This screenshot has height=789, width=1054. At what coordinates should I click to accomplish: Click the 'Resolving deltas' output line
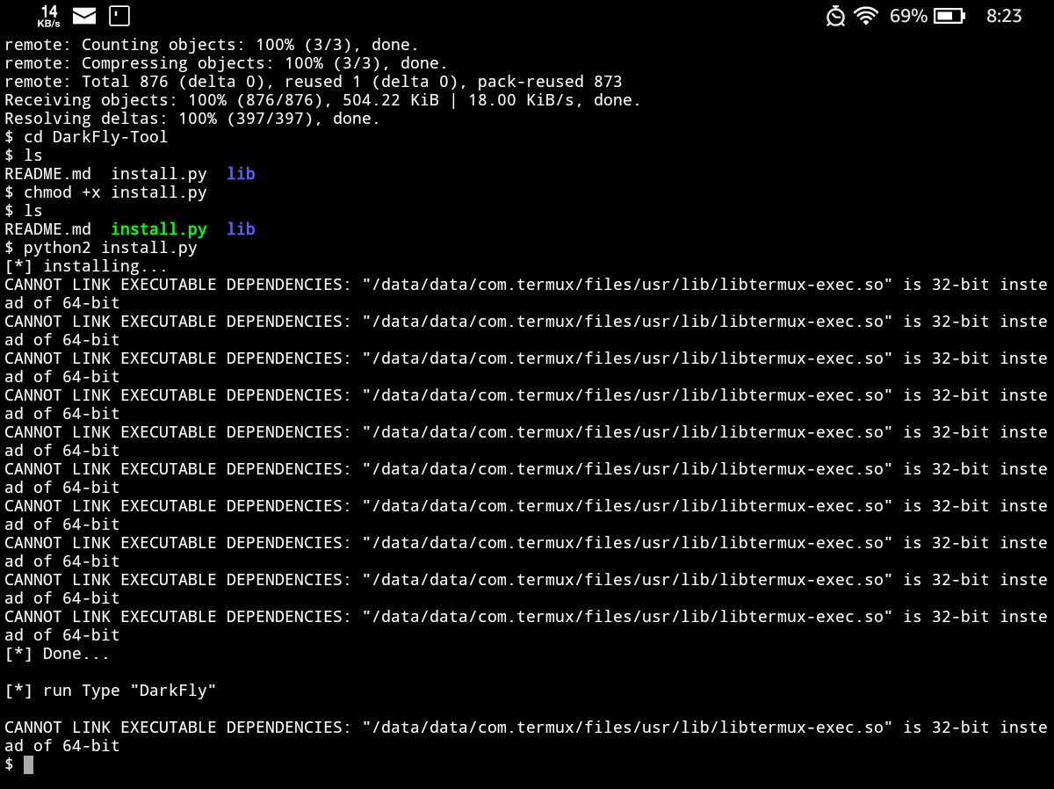coord(192,119)
